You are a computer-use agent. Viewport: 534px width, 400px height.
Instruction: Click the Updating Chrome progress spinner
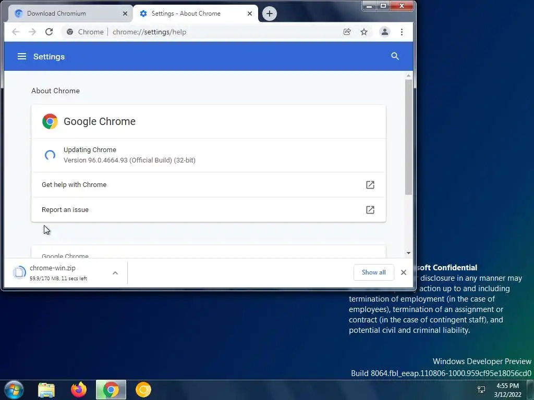coord(50,155)
